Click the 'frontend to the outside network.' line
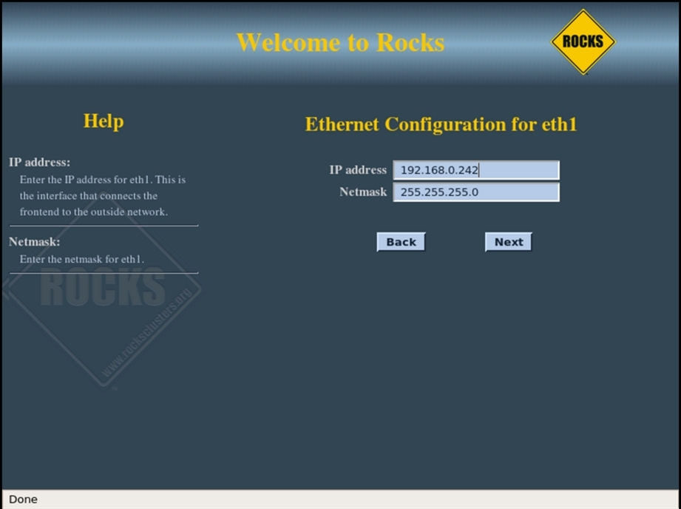The width and height of the screenshot is (681, 509). [x=93, y=212]
